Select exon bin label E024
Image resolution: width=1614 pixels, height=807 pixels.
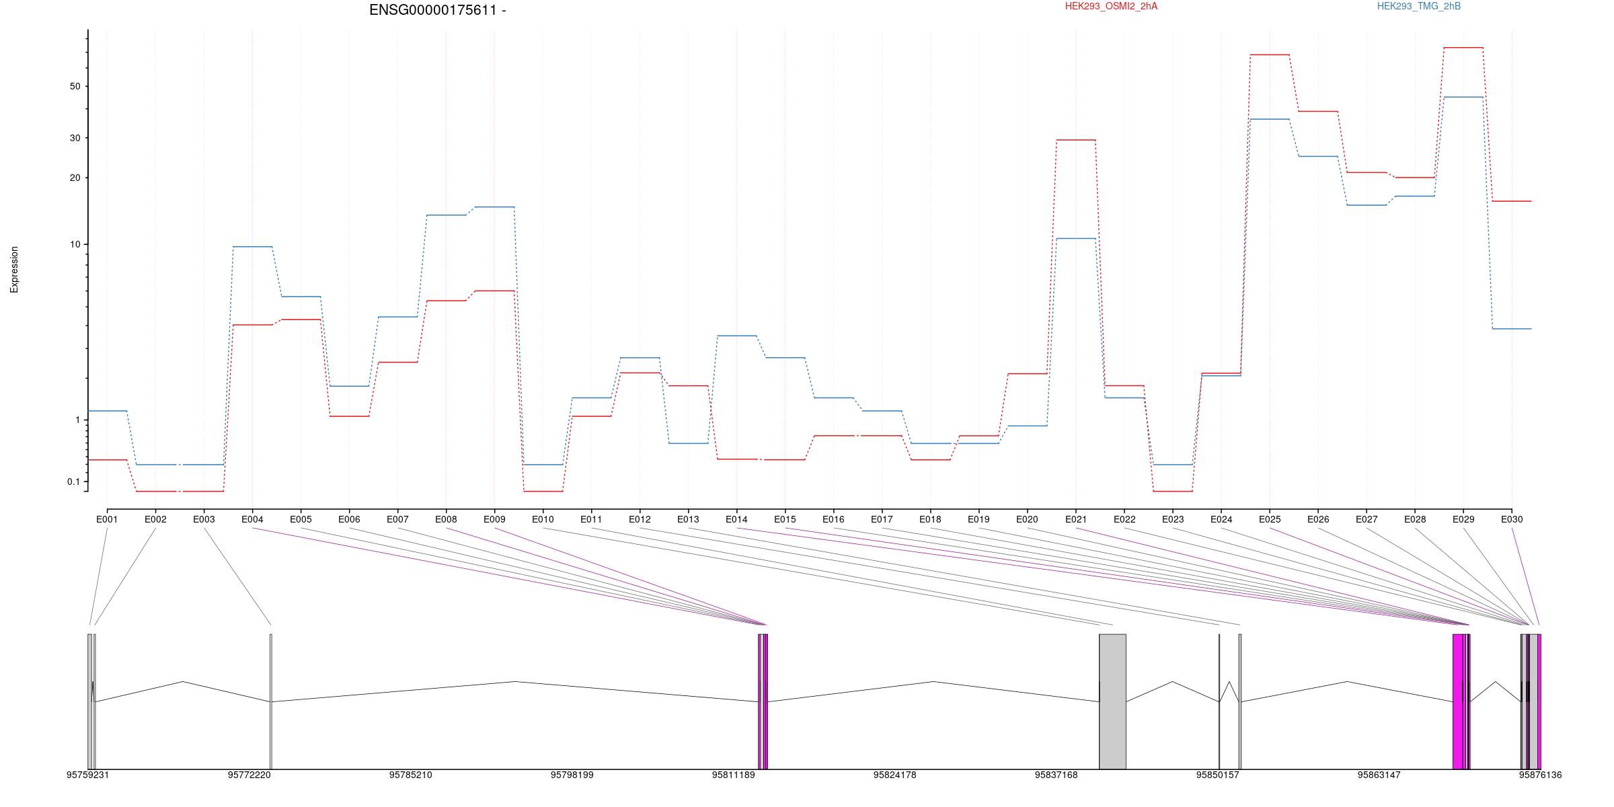1221,519
